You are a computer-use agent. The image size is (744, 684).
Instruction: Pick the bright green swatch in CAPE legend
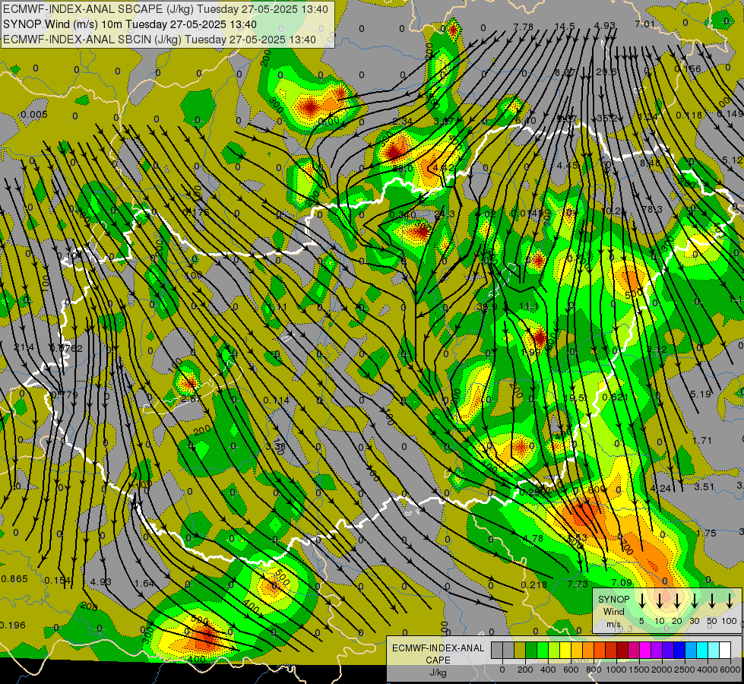[x=543, y=651]
